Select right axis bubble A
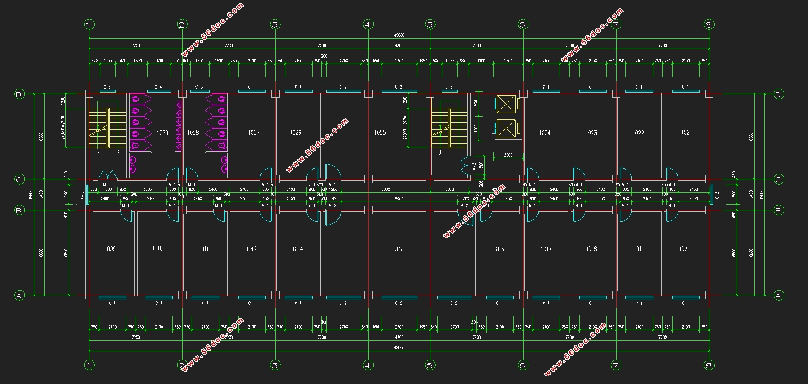 point(778,295)
